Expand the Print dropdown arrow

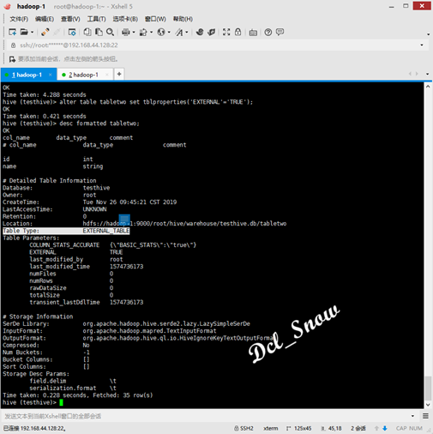134,32
